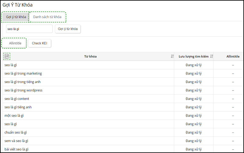Image resolution: width=244 pixels, height=153 pixels.
Task: Click the copy-all icon in table header
Action: (x=7, y=56)
